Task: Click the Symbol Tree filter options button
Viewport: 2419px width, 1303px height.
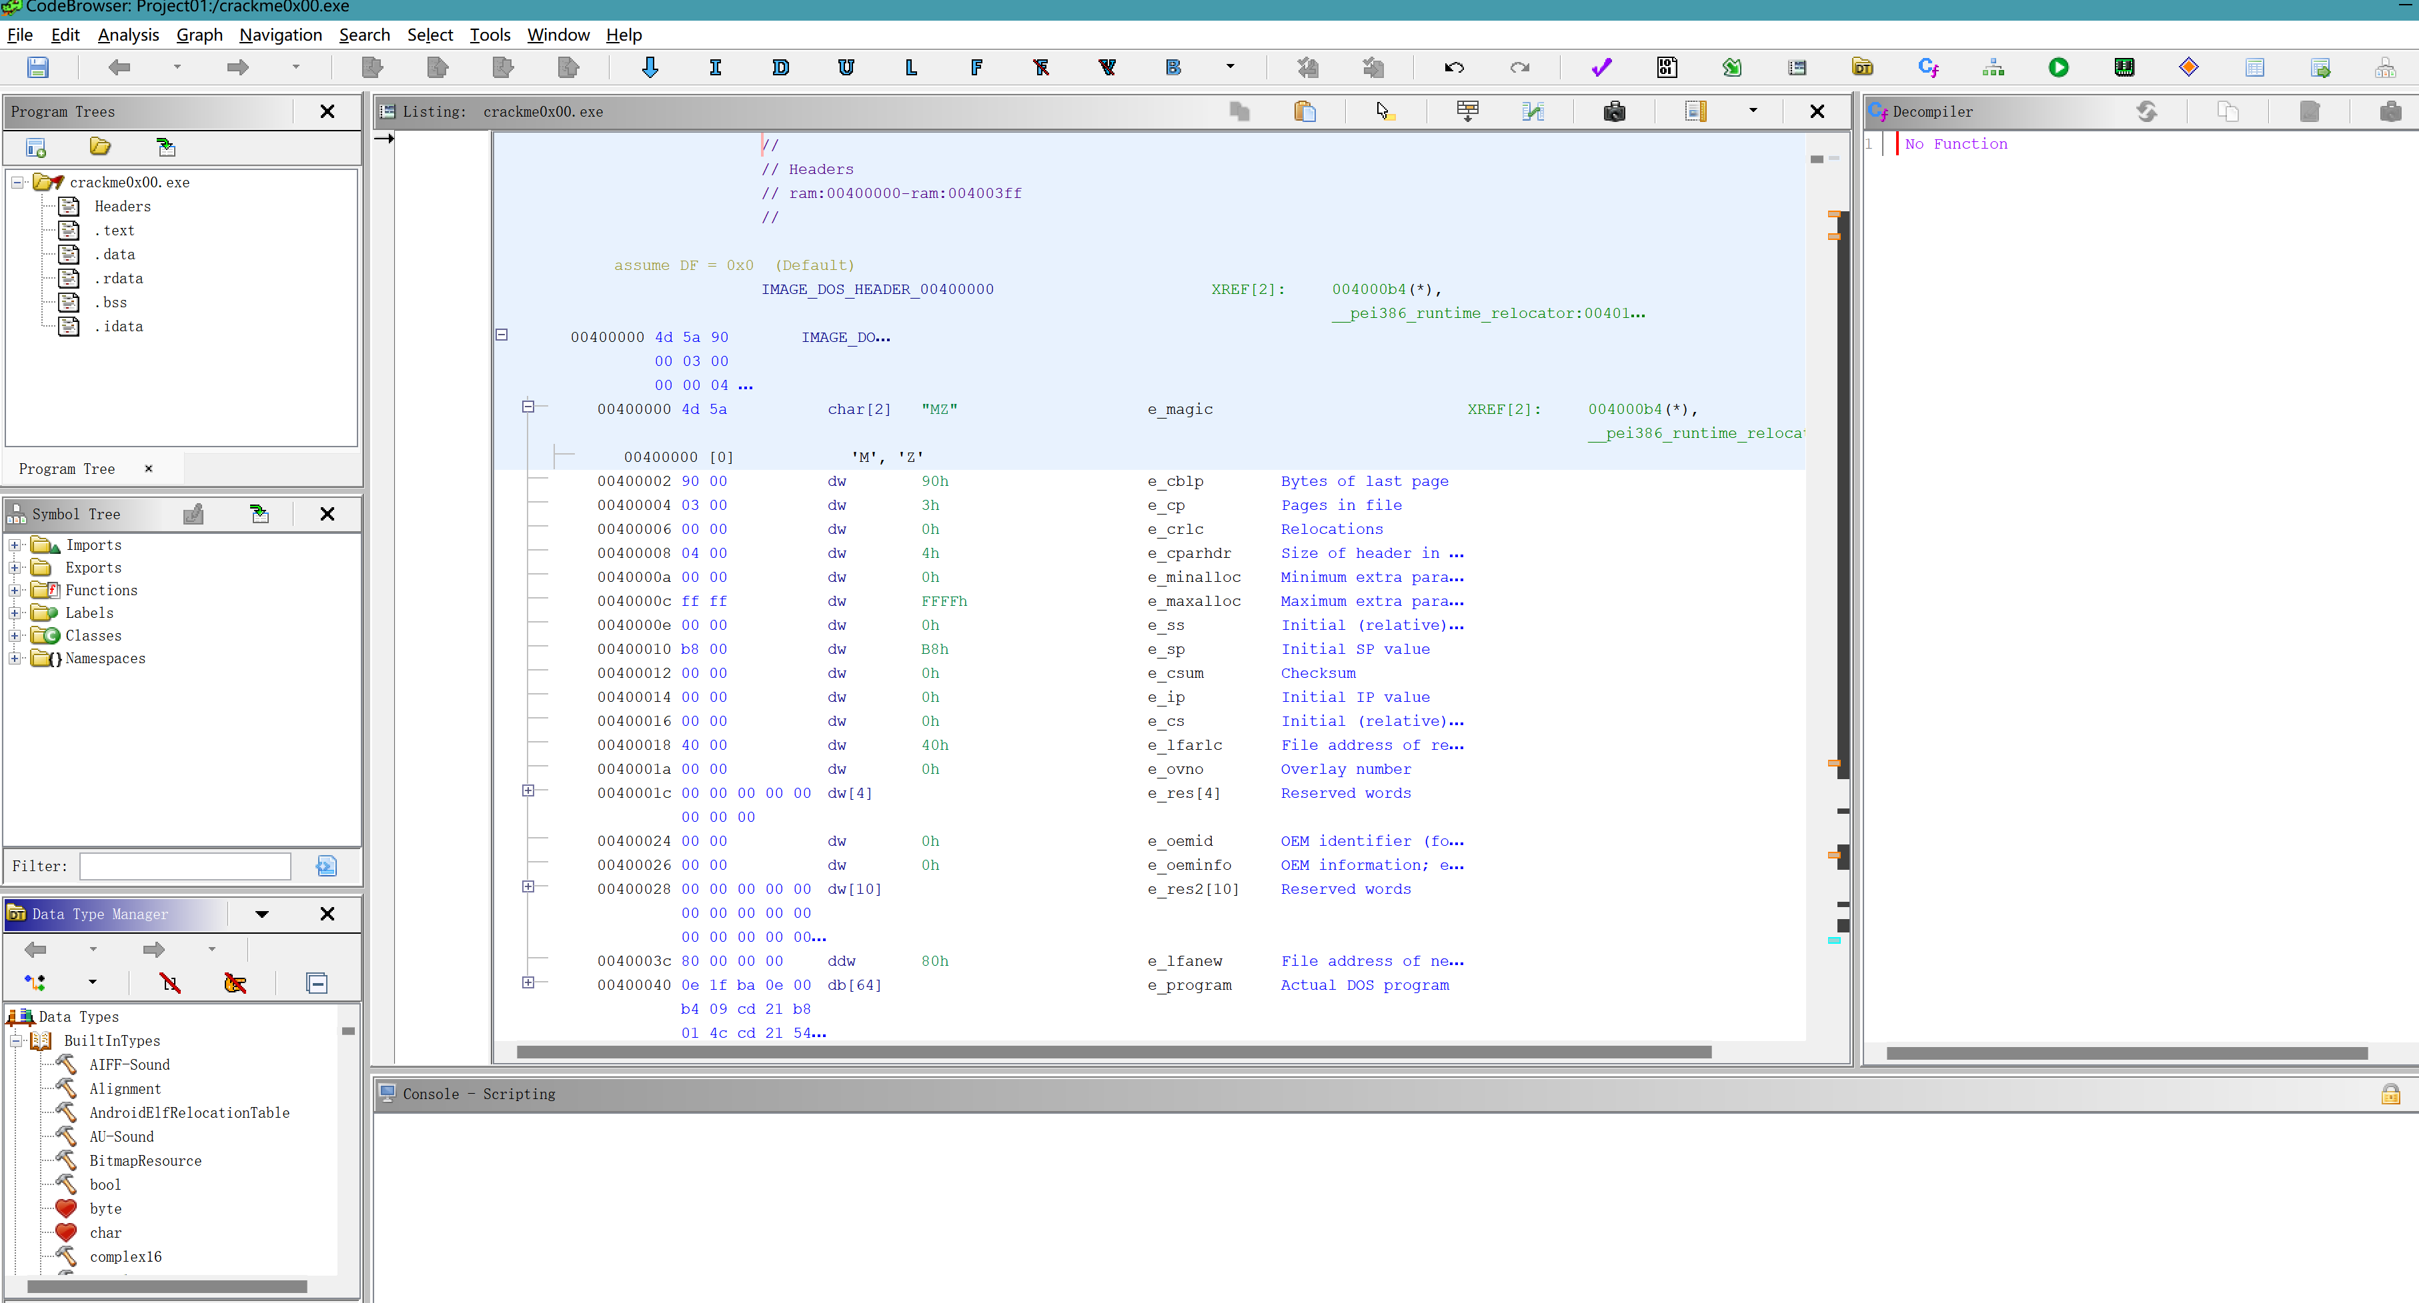Action: (326, 866)
